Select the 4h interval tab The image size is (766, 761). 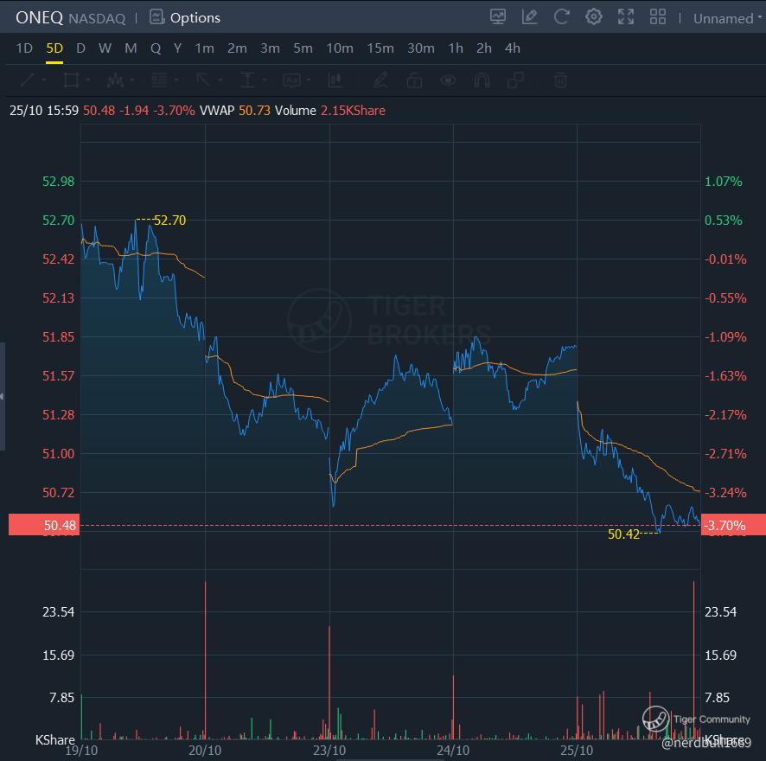[513, 48]
